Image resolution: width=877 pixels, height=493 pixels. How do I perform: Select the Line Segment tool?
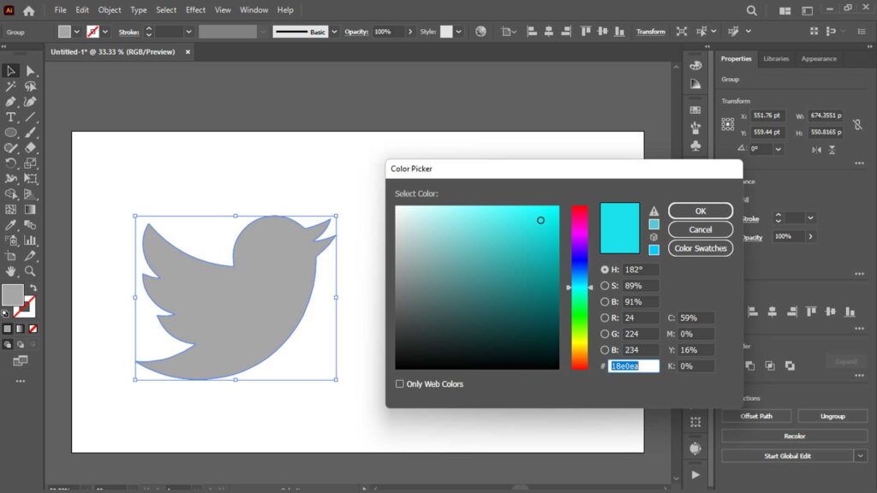click(x=30, y=117)
